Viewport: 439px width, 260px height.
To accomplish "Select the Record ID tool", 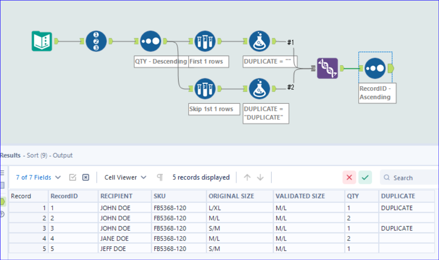I will click(96, 41).
